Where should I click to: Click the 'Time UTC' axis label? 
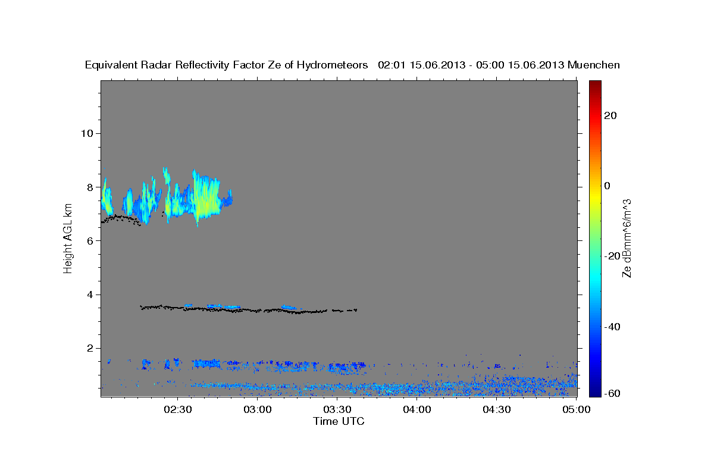coord(339,421)
